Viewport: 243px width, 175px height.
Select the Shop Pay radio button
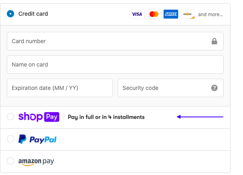click(x=10, y=117)
